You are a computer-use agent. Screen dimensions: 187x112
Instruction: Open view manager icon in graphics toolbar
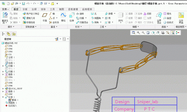163,33
